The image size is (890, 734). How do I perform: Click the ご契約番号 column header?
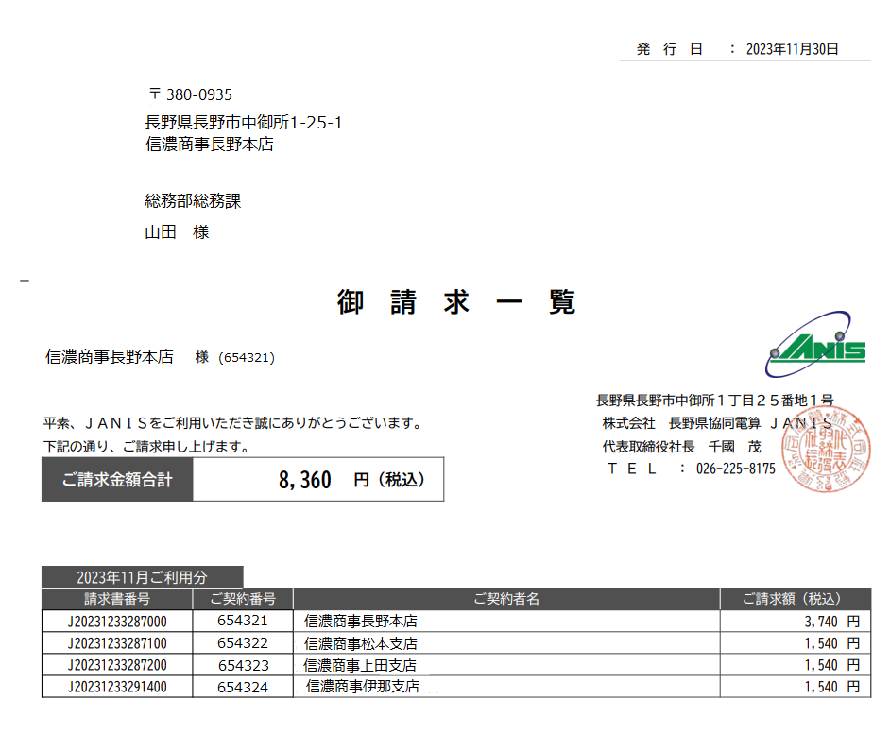pyautogui.click(x=243, y=599)
